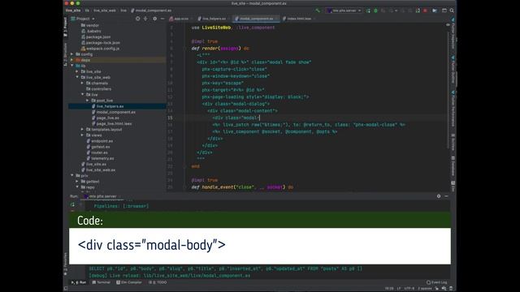Open Run panel gear settings
The width and height of the screenshot is (520, 292).
[439, 196]
